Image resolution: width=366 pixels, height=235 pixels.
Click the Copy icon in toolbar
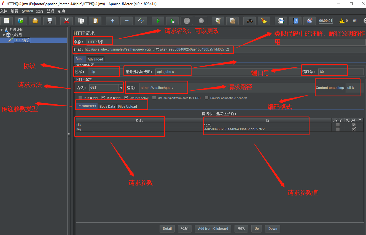81,21
